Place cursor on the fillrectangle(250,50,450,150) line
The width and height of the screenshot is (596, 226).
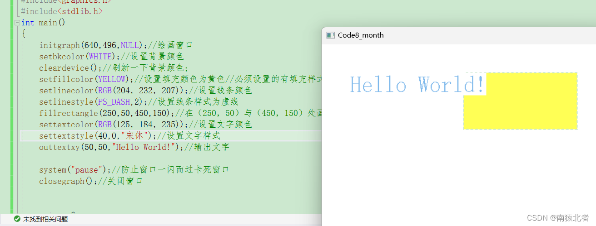(x=180, y=113)
